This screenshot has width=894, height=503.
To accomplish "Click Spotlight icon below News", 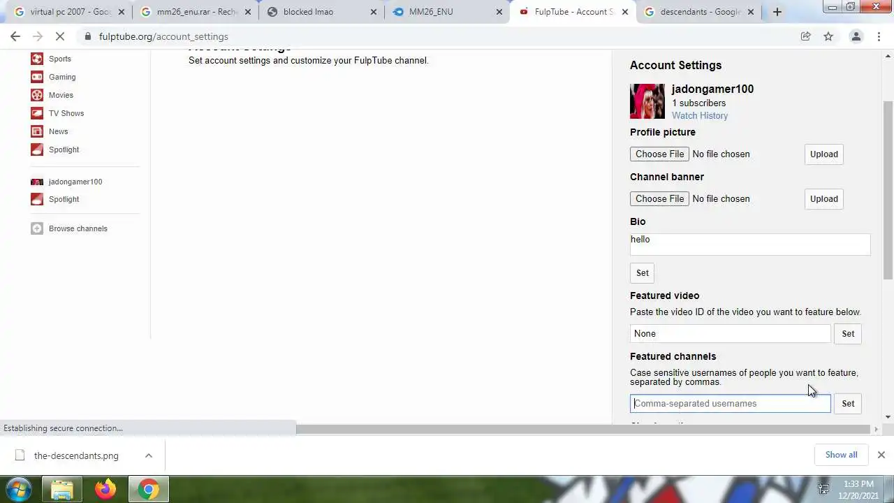I will pyautogui.click(x=37, y=150).
